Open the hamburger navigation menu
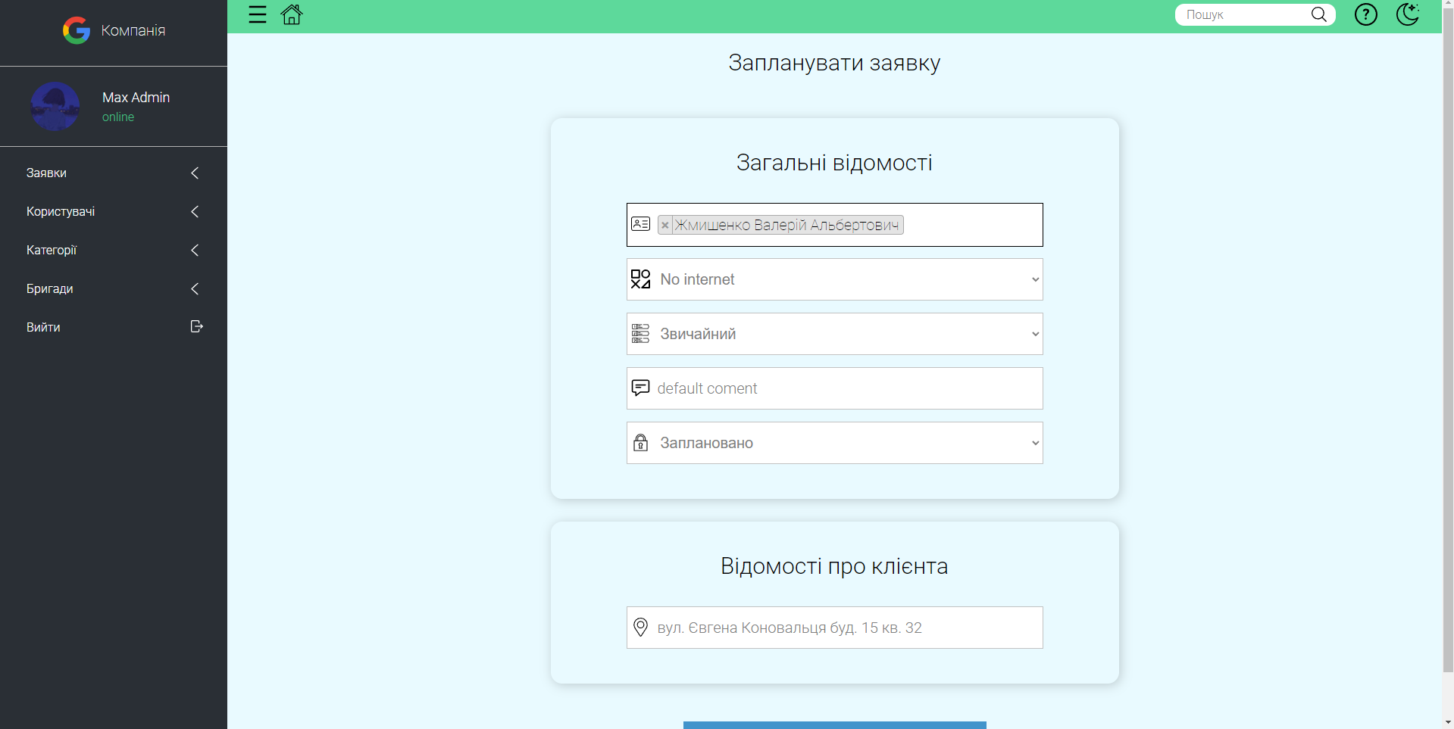This screenshot has width=1454, height=729. [258, 14]
